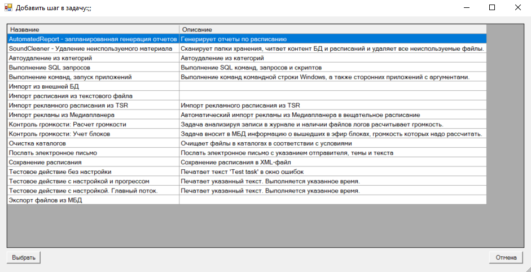Select Послать электронное письмо name cell
531x272 pixels.
[93, 153]
